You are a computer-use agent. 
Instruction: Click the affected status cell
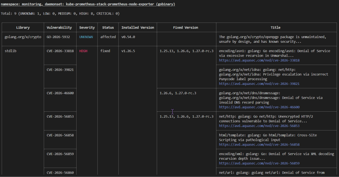click(108, 37)
